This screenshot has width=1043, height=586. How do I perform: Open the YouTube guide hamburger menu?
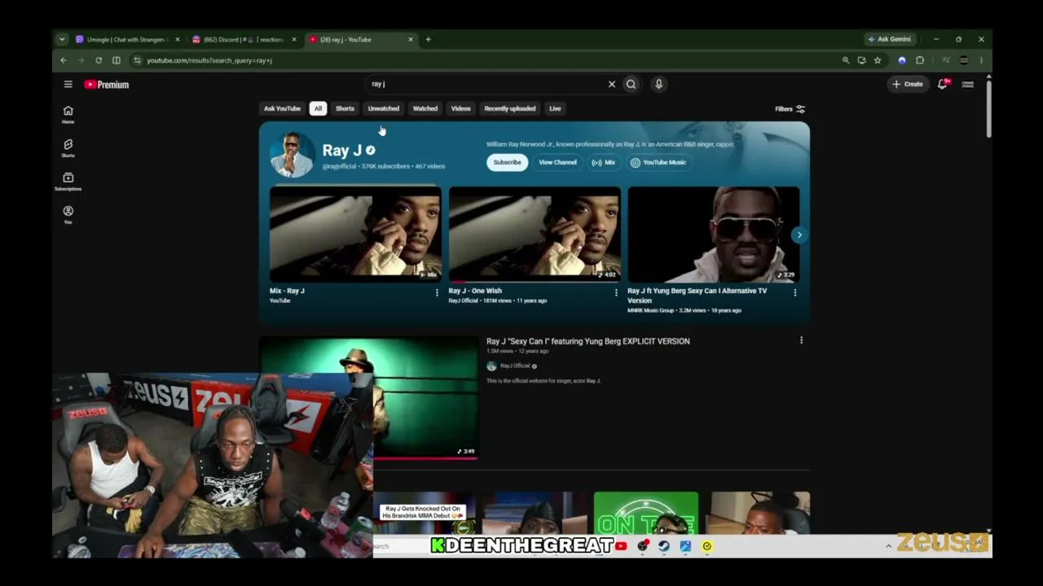(x=68, y=84)
